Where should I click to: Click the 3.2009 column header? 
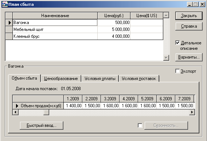[110, 99]
